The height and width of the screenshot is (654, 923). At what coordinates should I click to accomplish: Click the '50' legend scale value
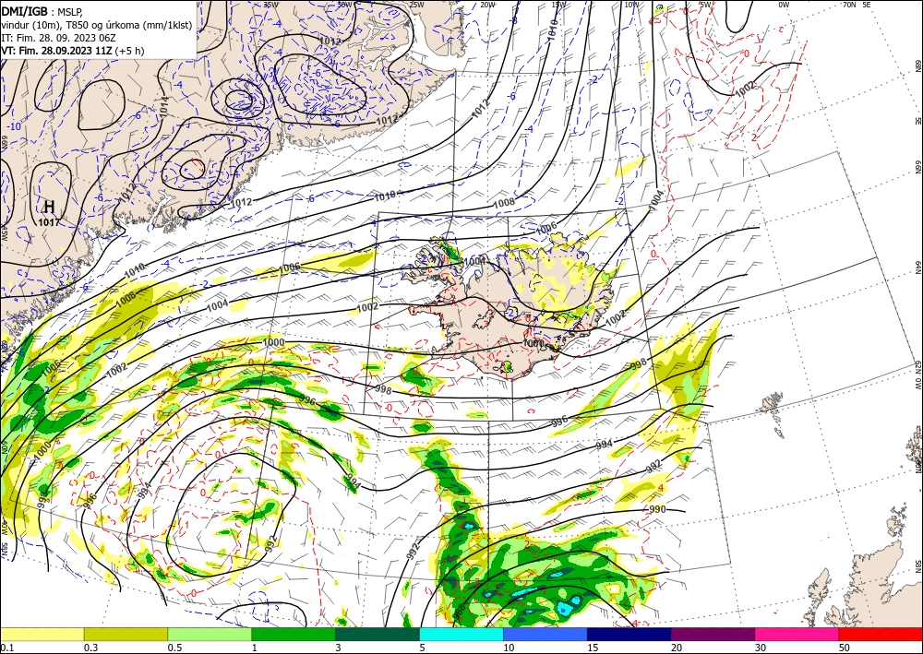point(845,648)
